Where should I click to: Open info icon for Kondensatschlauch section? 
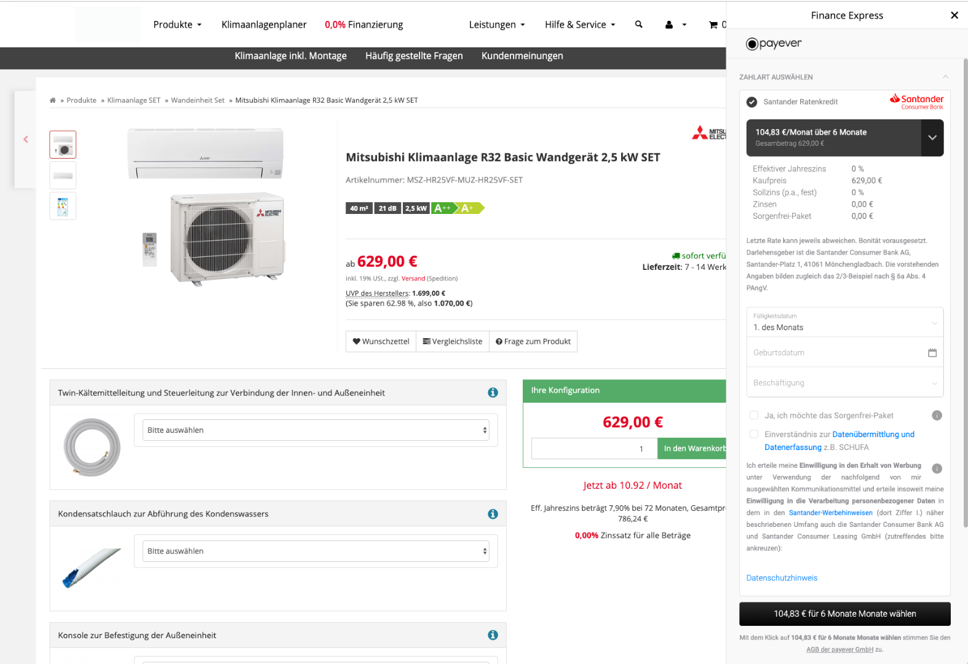[493, 514]
